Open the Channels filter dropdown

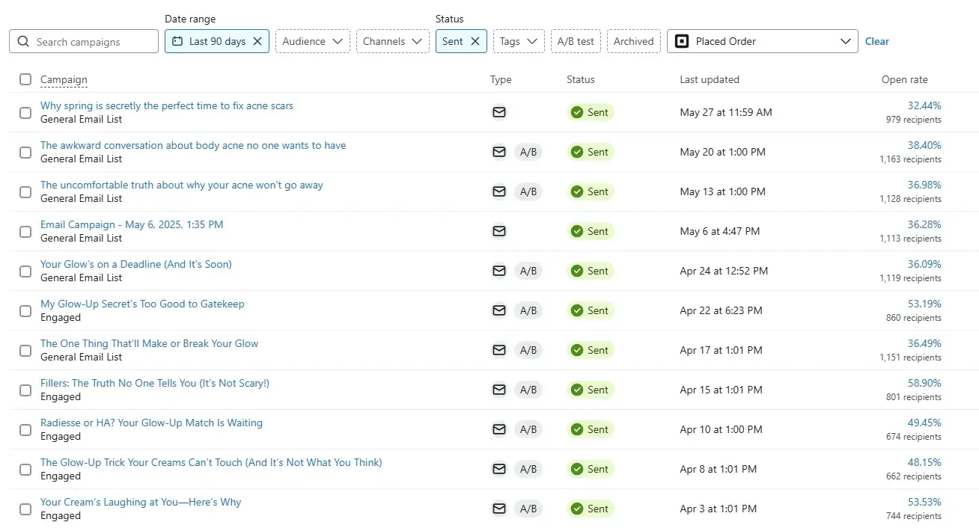(x=393, y=41)
